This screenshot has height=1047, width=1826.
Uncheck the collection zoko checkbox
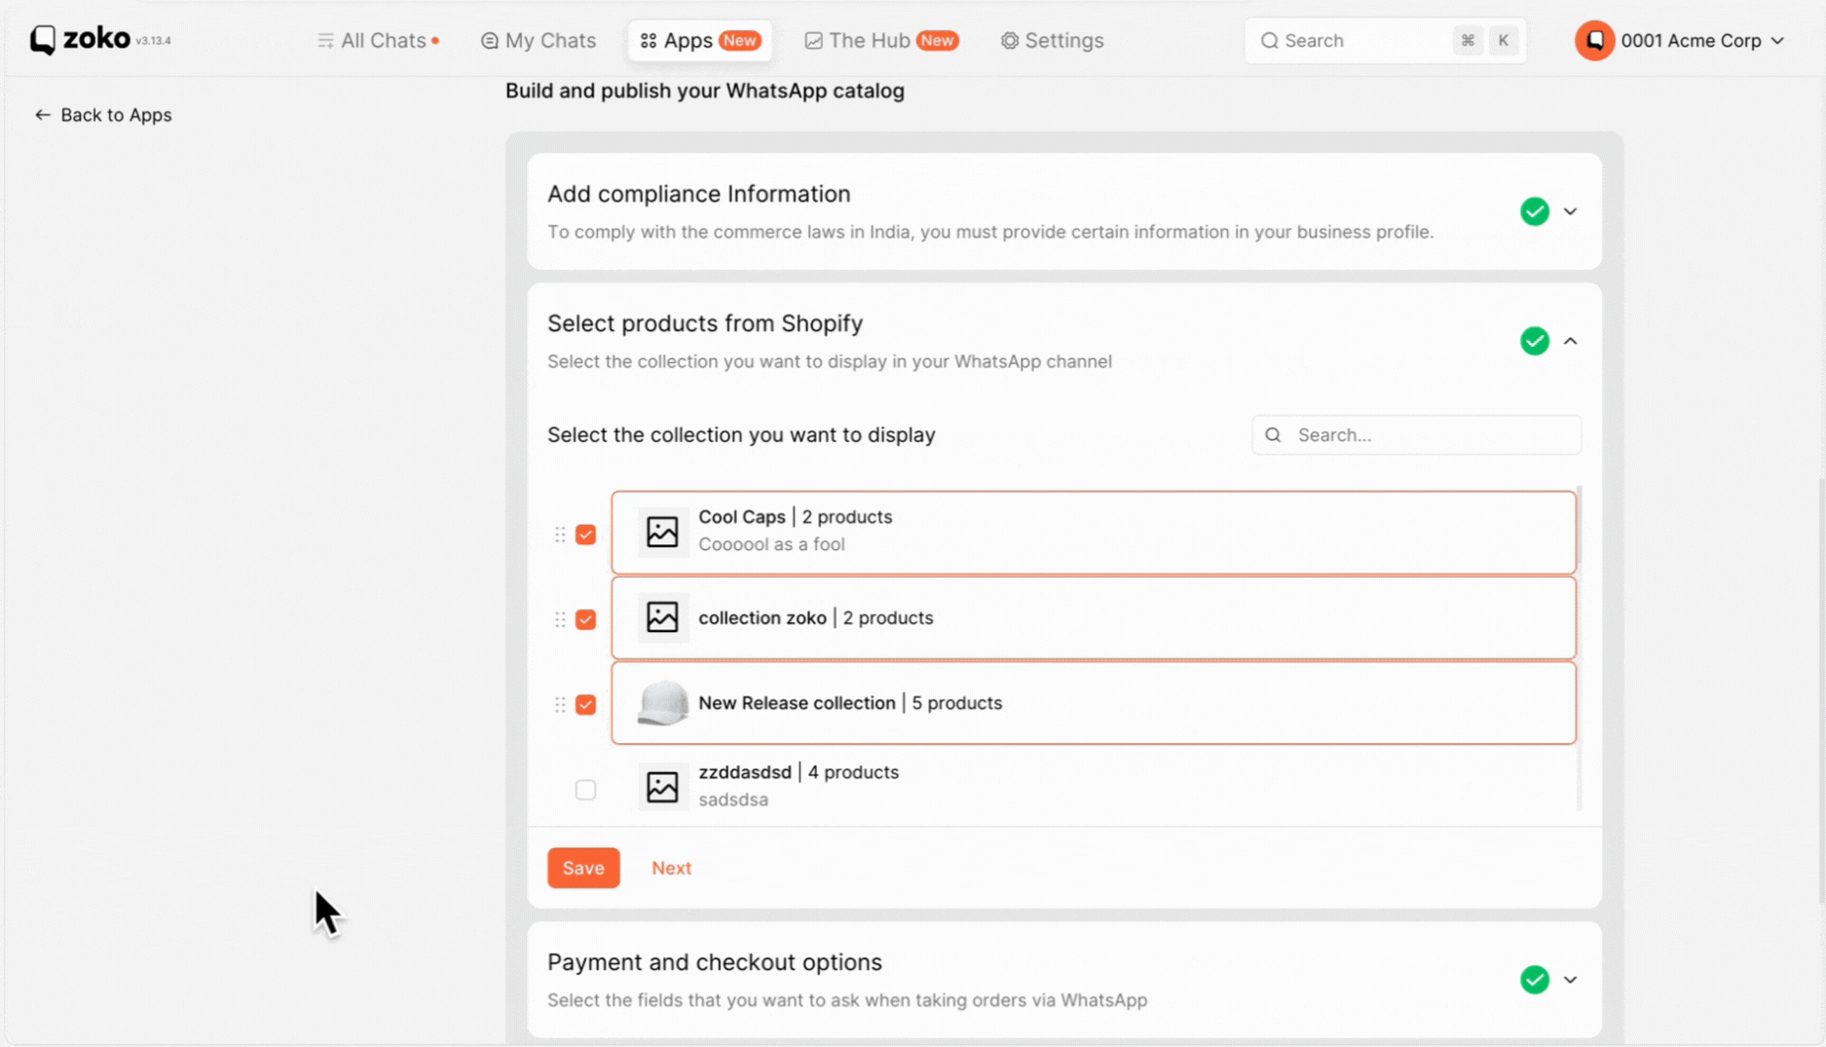[585, 618]
